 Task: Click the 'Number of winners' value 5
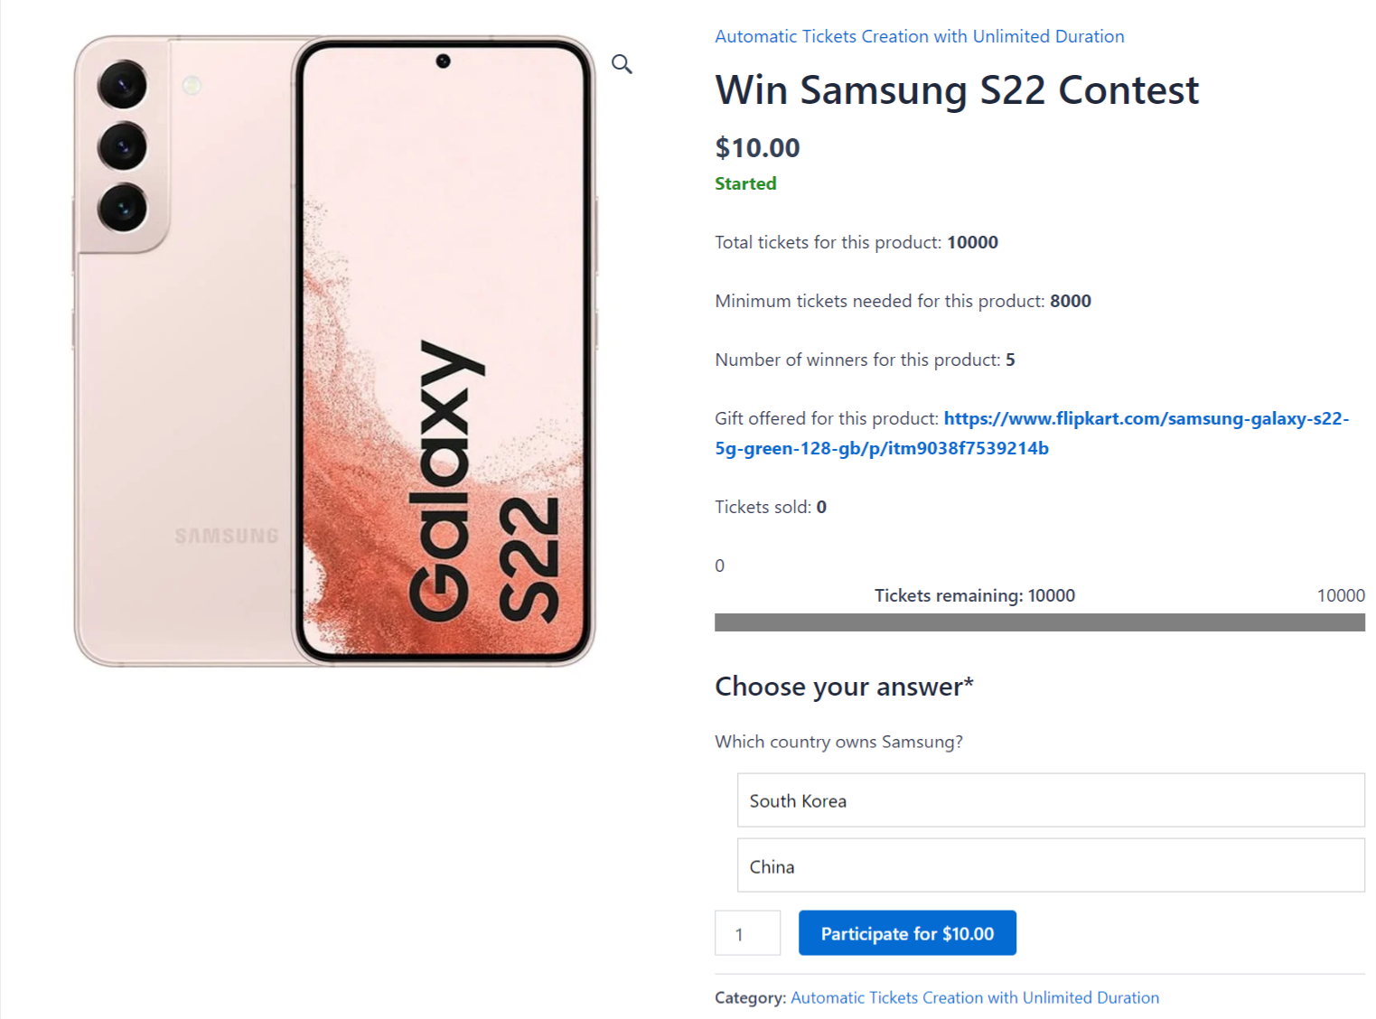pos(1011,360)
